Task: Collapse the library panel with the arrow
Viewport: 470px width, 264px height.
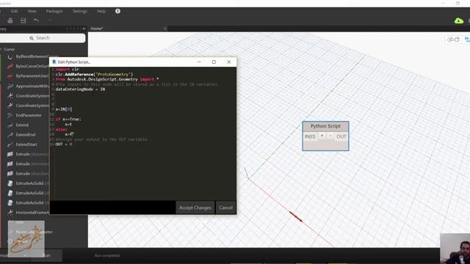Action: pyautogui.click(x=84, y=29)
